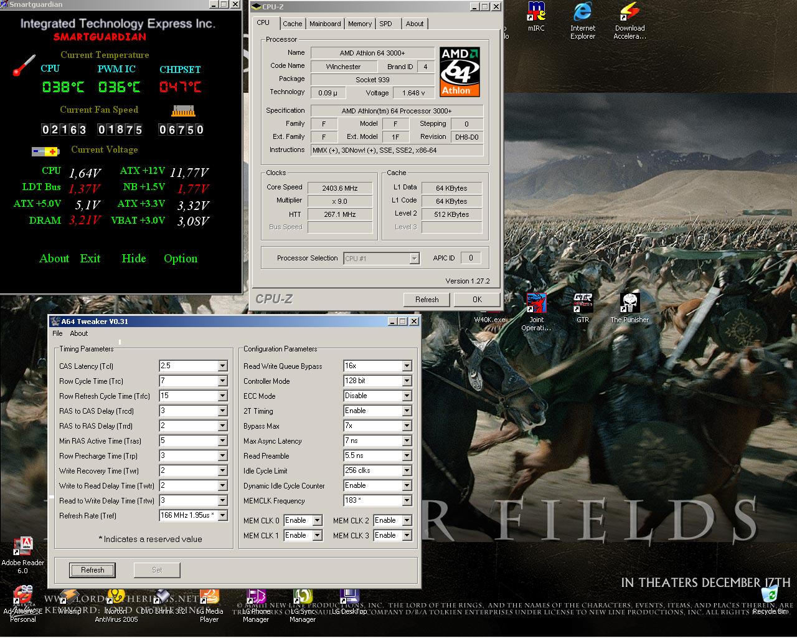The width and height of the screenshot is (797, 638).
Task: Switch to the Memory tab in CPU-Z
Action: (360, 24)
